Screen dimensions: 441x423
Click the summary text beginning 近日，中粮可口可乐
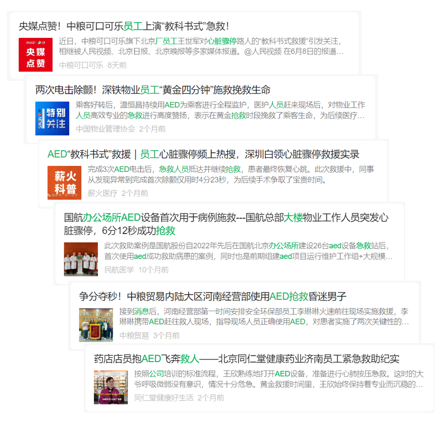coord(201,46)
